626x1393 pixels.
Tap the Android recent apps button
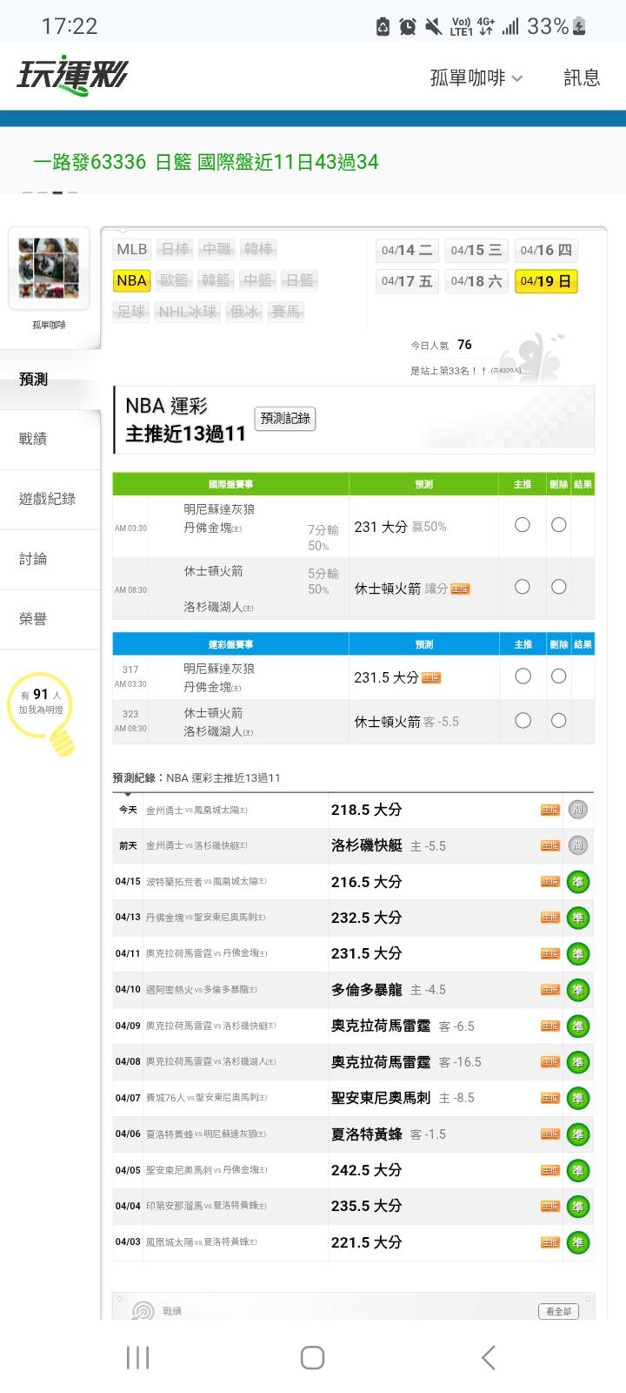(x=138, y=1357)
